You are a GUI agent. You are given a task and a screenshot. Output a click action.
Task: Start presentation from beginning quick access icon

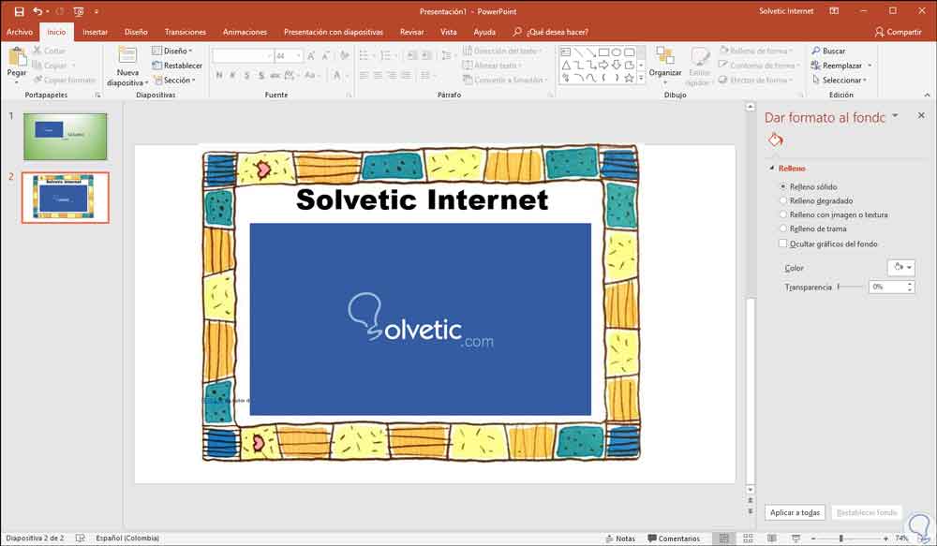coord(79,11)
